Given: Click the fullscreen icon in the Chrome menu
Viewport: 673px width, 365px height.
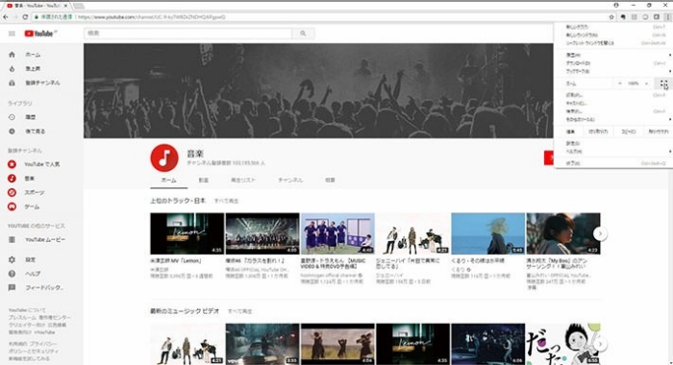Looking at the screenshot, I should pyautogui.click(x=664, y=84).
